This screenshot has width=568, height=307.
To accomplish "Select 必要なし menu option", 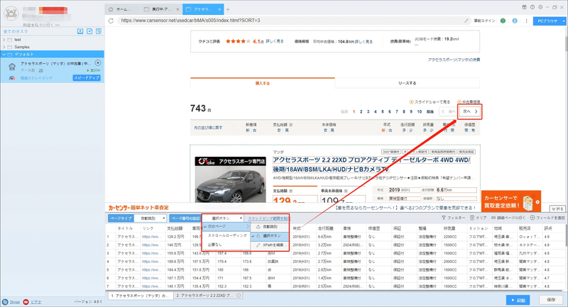I will tap(226, 245).
